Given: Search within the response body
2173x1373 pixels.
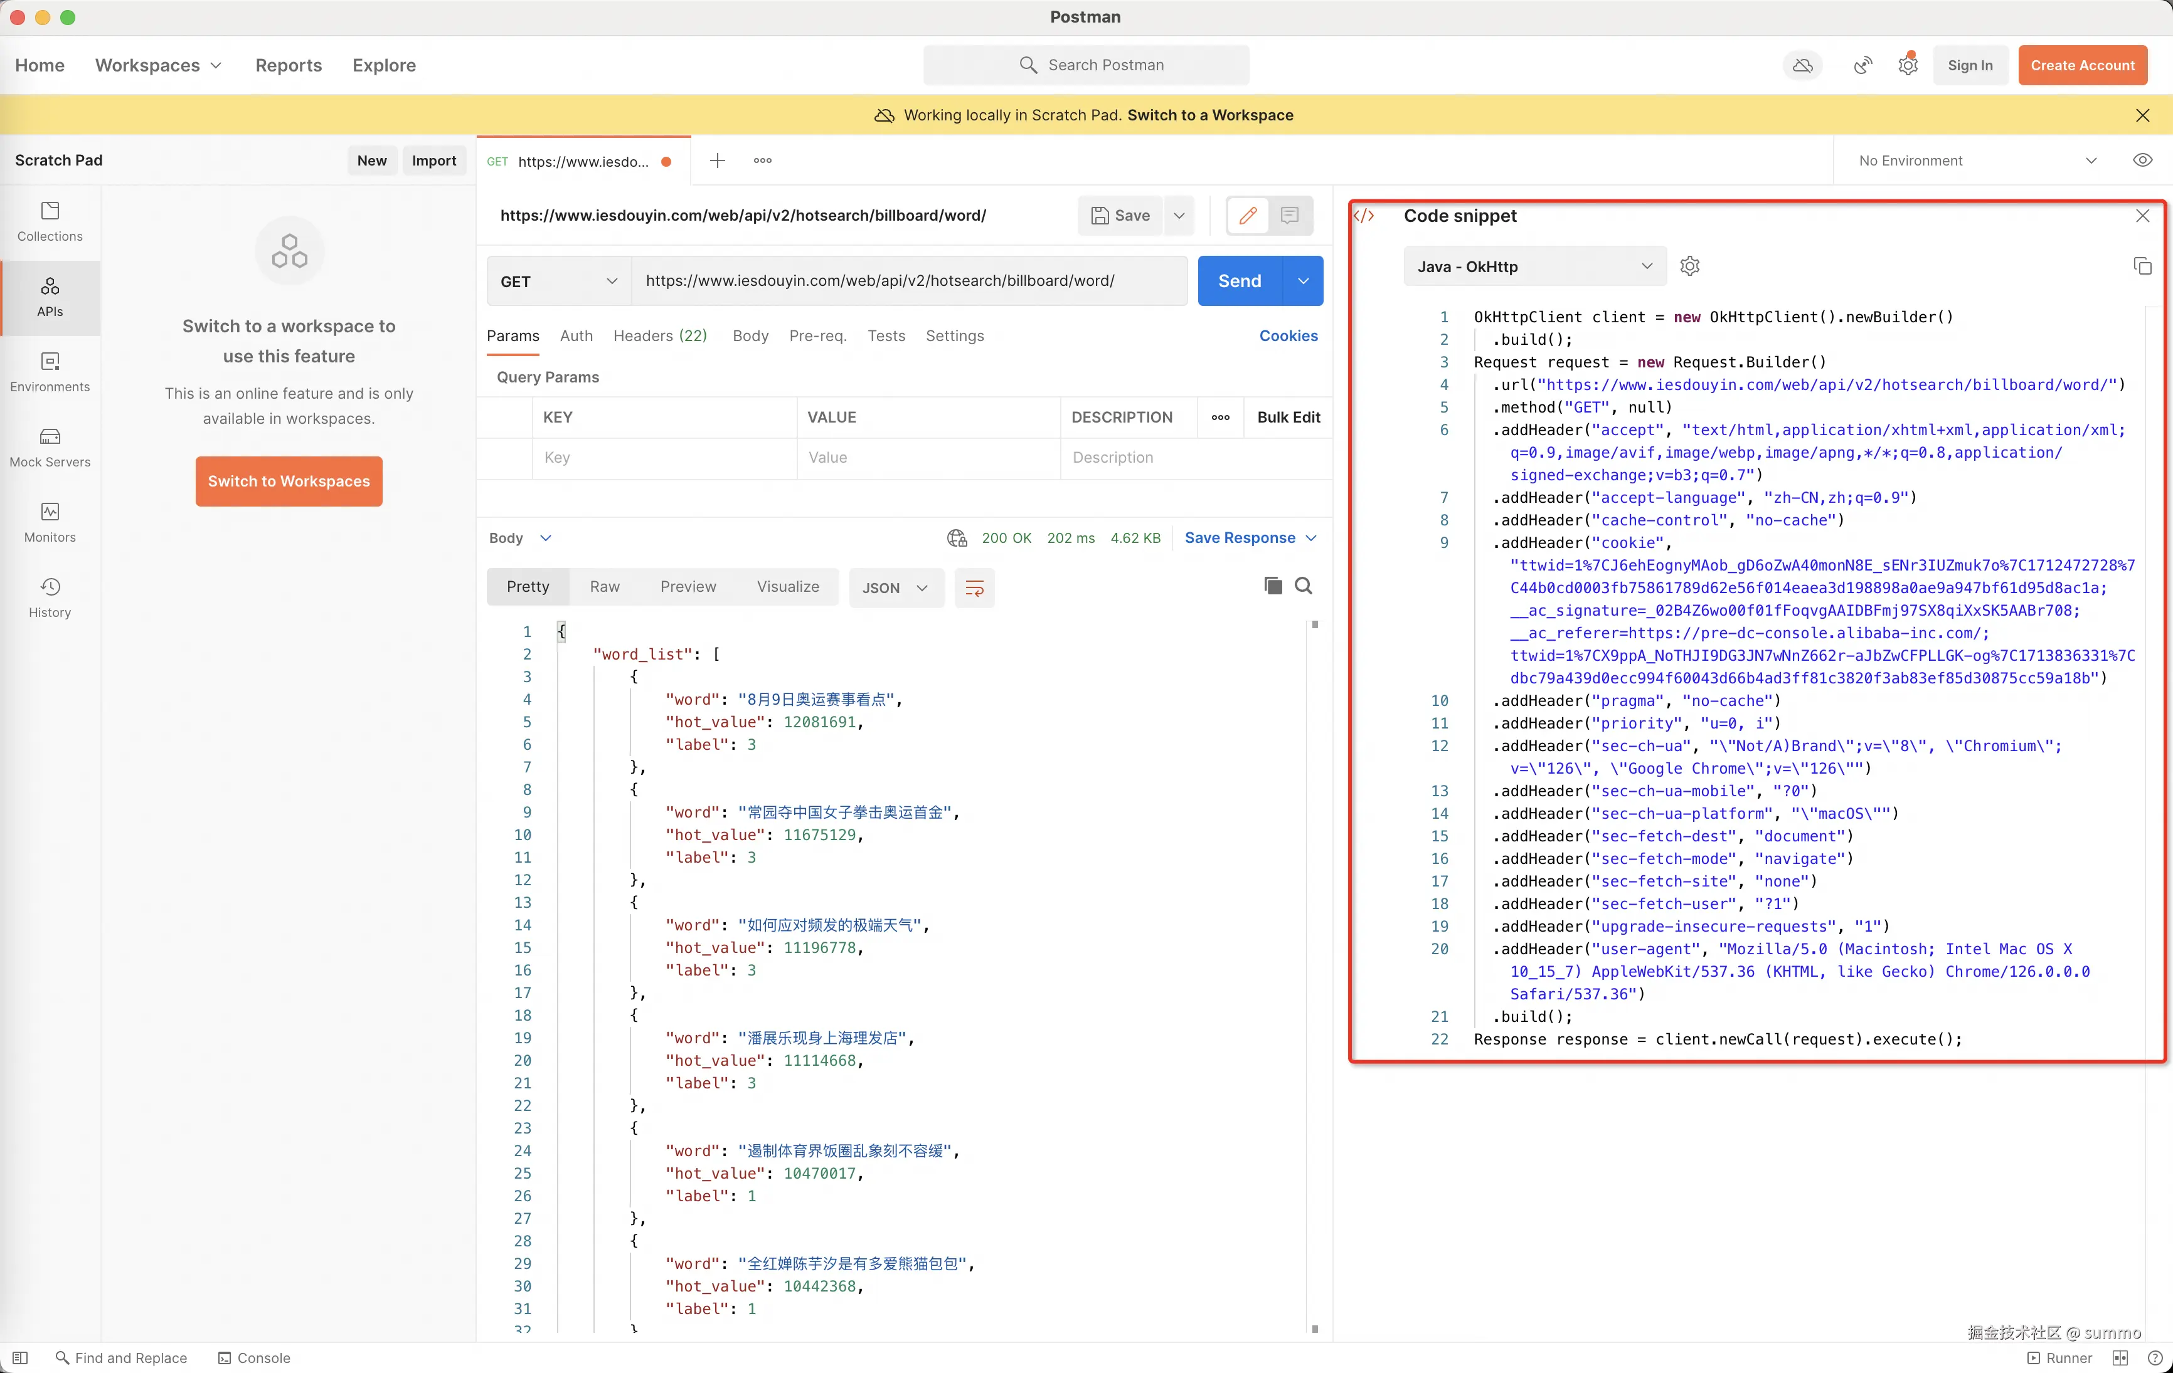Looking at the screenshot, I should (x=1303, y=586).
